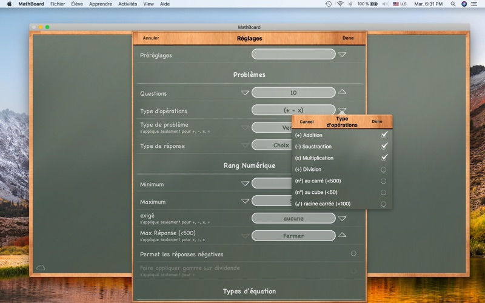This screenshot has width=485, height=303.
Task: Open Notification Center list icon
Action: pyautogui.click(x=474, y=4)
